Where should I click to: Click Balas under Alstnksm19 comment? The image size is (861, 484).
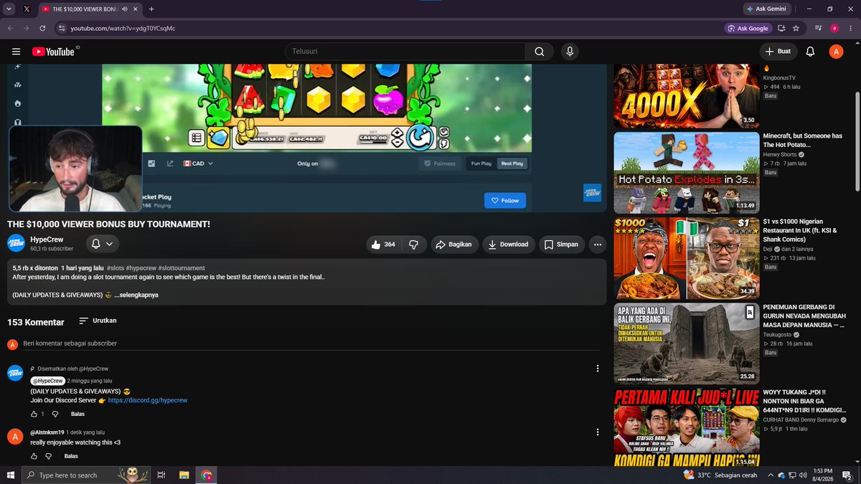tap(71, 456)
